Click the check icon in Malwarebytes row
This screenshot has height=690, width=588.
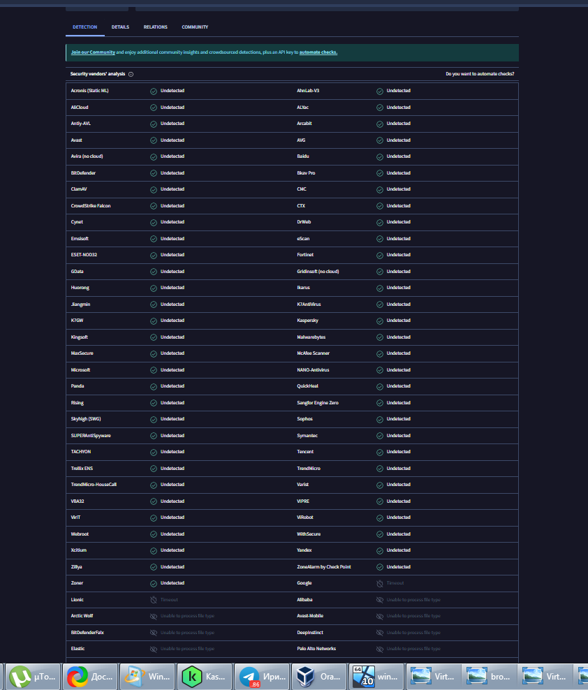[x=380, y=337]
